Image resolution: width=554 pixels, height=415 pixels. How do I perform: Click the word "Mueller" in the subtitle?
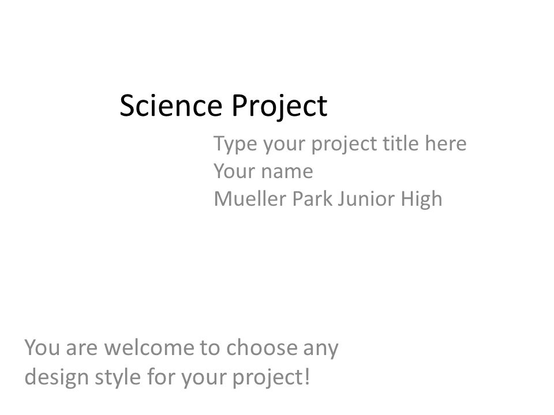(250, 198)
